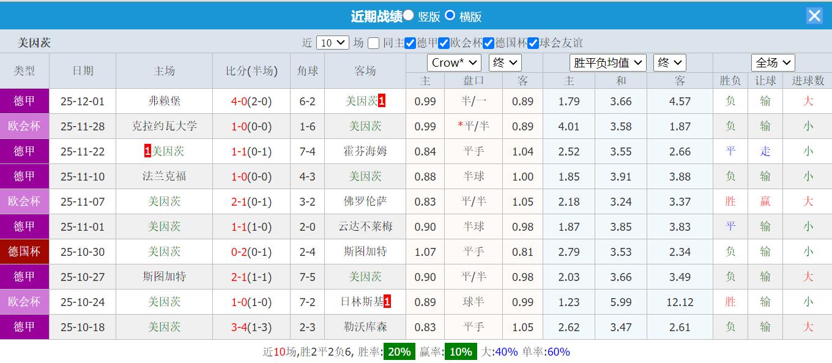Uncheck the 球会友谊 checkbox
The image size is (832, 363).
tap(533, 42)
